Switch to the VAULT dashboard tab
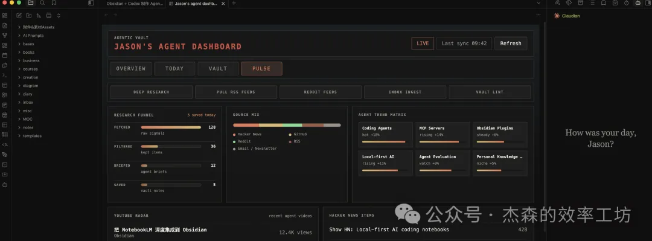Screen dimensions: 652x241 tap(218, 69)
